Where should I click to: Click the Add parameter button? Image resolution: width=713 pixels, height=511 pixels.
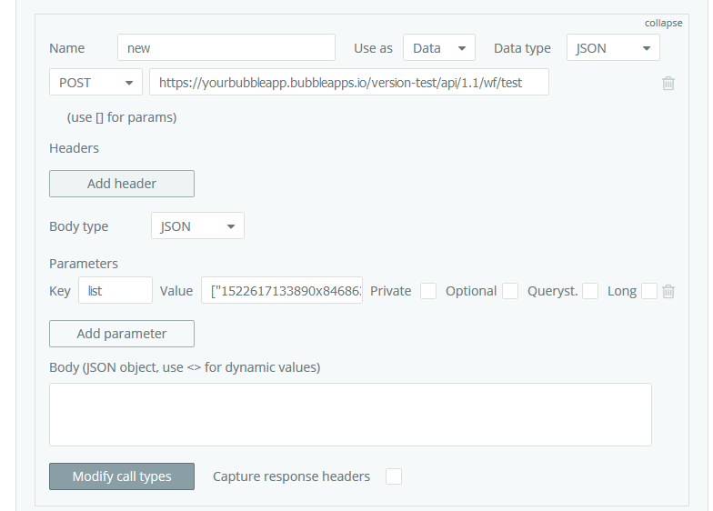click(x=122, y=334)
